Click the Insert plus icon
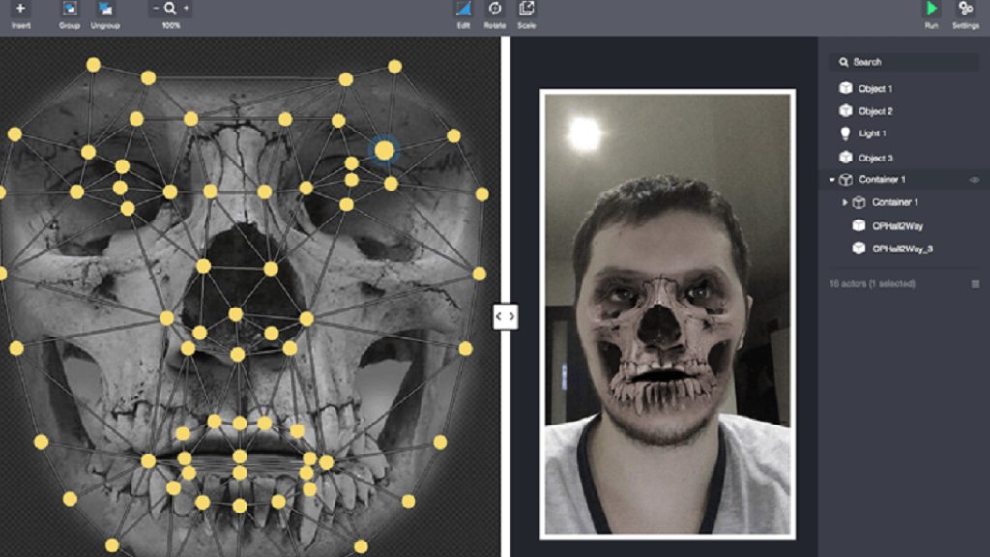The image size is (990, 557). [x=20, y=9]
